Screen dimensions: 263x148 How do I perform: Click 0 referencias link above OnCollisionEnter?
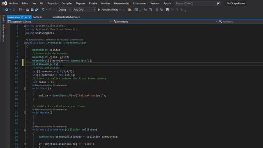[60, 127]
